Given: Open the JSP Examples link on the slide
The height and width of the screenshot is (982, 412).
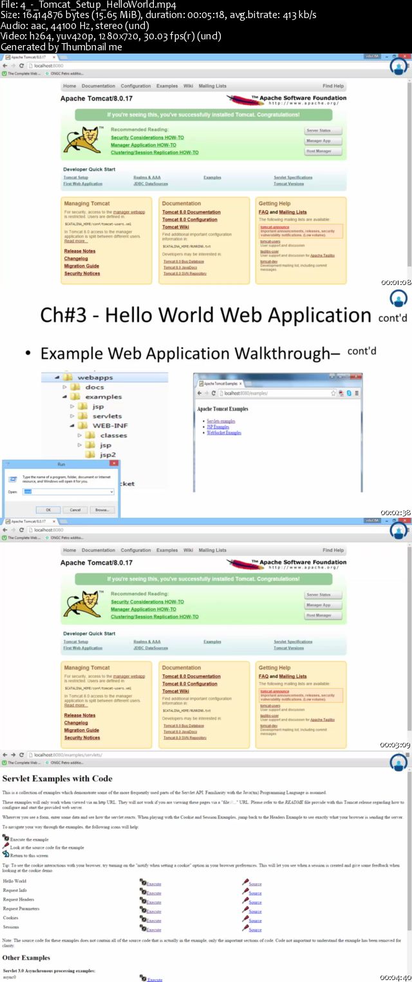Looking at the screenshot, I should pyautogui.click(x=218, y=427).
